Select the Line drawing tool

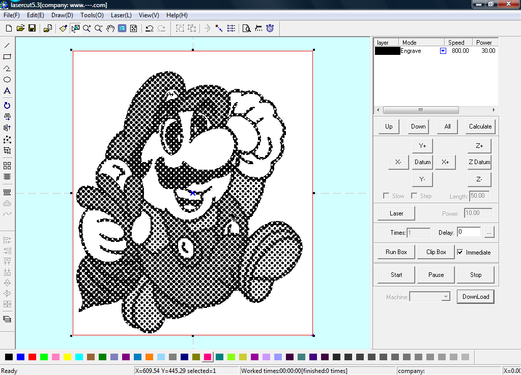click(x=7, y=46)
